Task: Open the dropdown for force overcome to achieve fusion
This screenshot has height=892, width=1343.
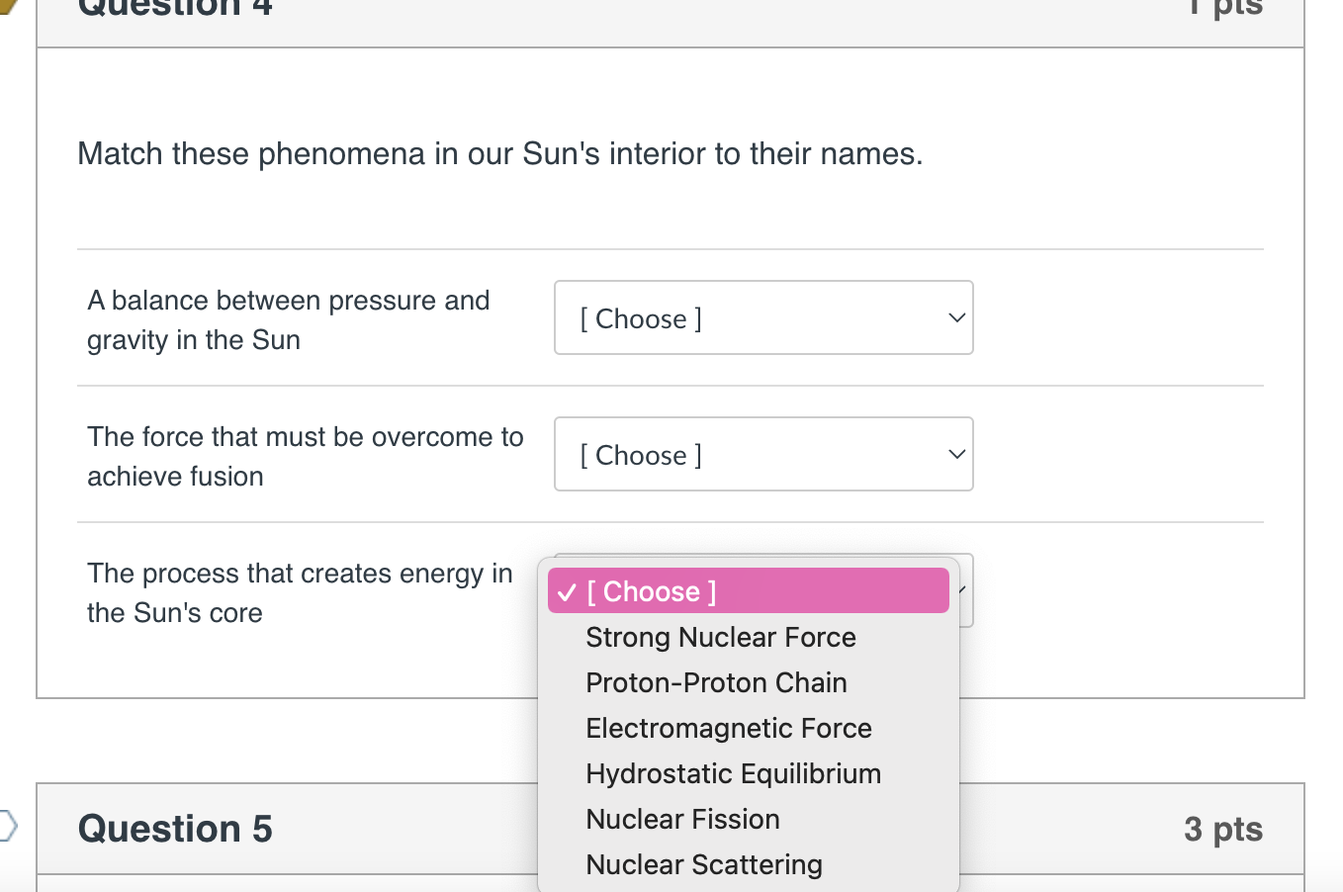Action: click(x=763, y=454)
